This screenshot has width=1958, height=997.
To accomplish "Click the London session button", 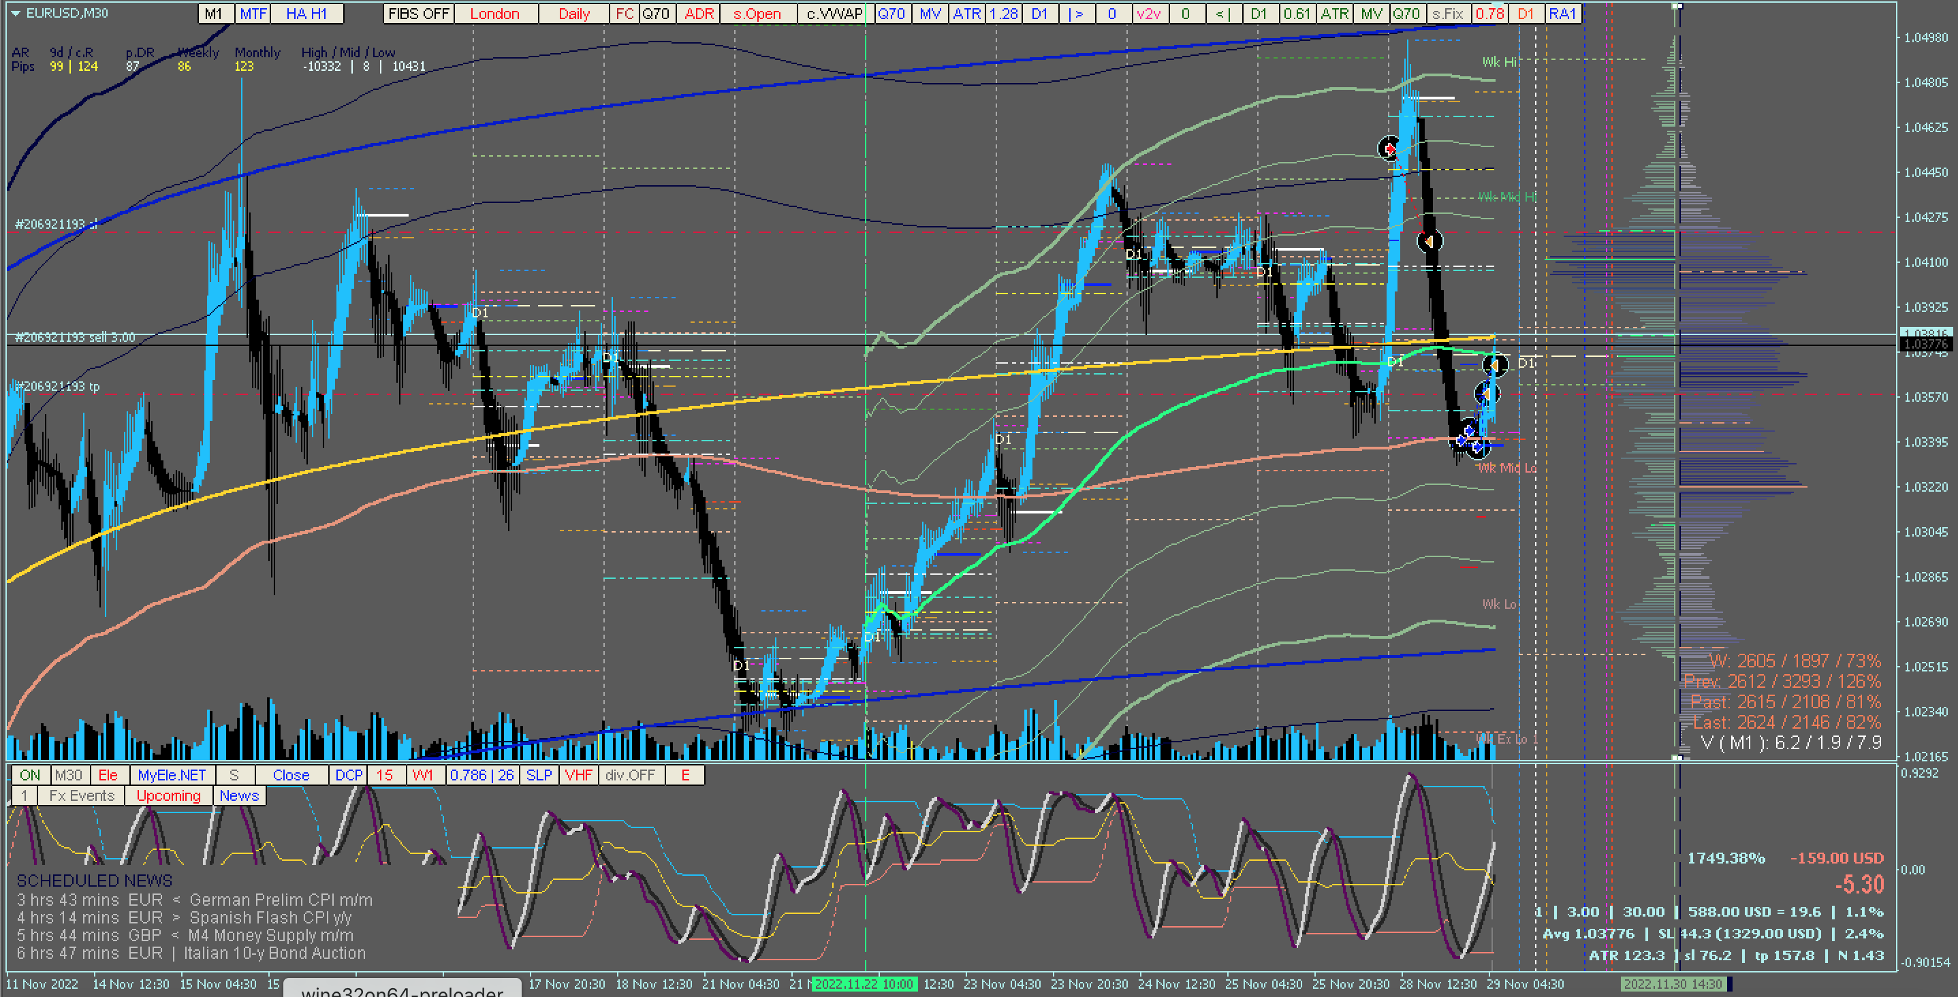I will tap(494, 14).
